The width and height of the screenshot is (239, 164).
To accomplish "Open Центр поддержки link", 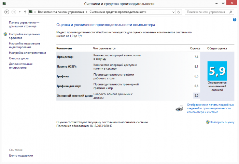I will point(21,156).
